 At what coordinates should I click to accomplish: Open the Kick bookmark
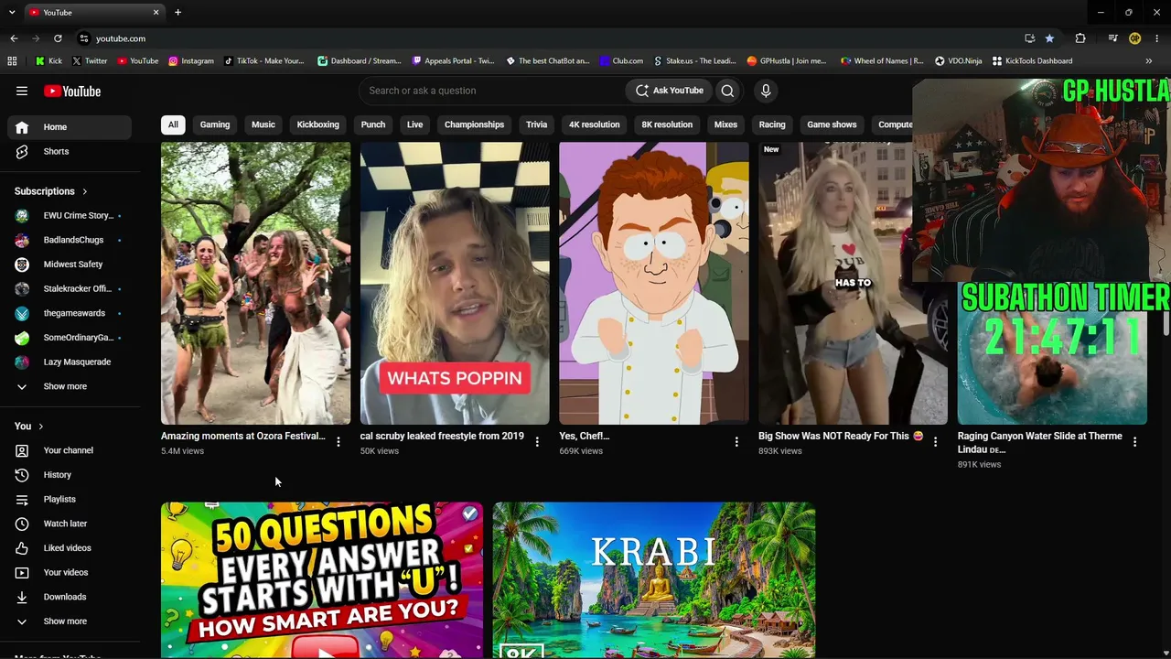(x=48, y=61)
